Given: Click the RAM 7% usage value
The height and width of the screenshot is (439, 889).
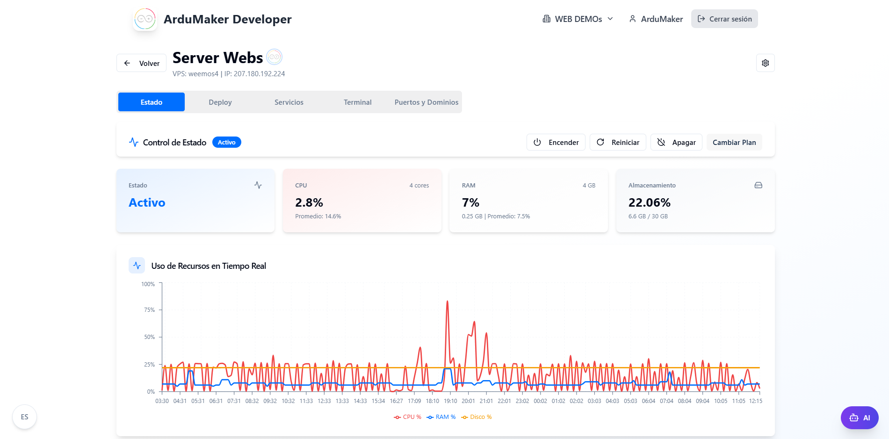Looking at the screenshot, I should click(x=470, y=202).
